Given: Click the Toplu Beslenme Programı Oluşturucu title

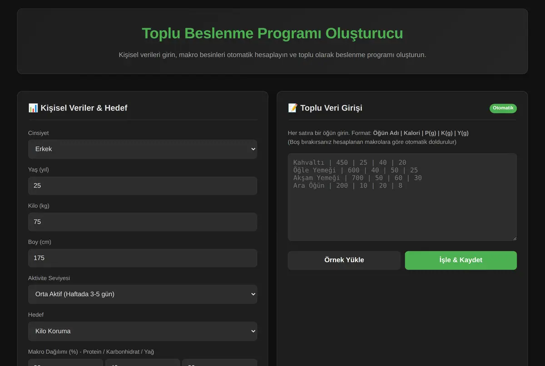Looking at the screenshot, I should (272, 33).
